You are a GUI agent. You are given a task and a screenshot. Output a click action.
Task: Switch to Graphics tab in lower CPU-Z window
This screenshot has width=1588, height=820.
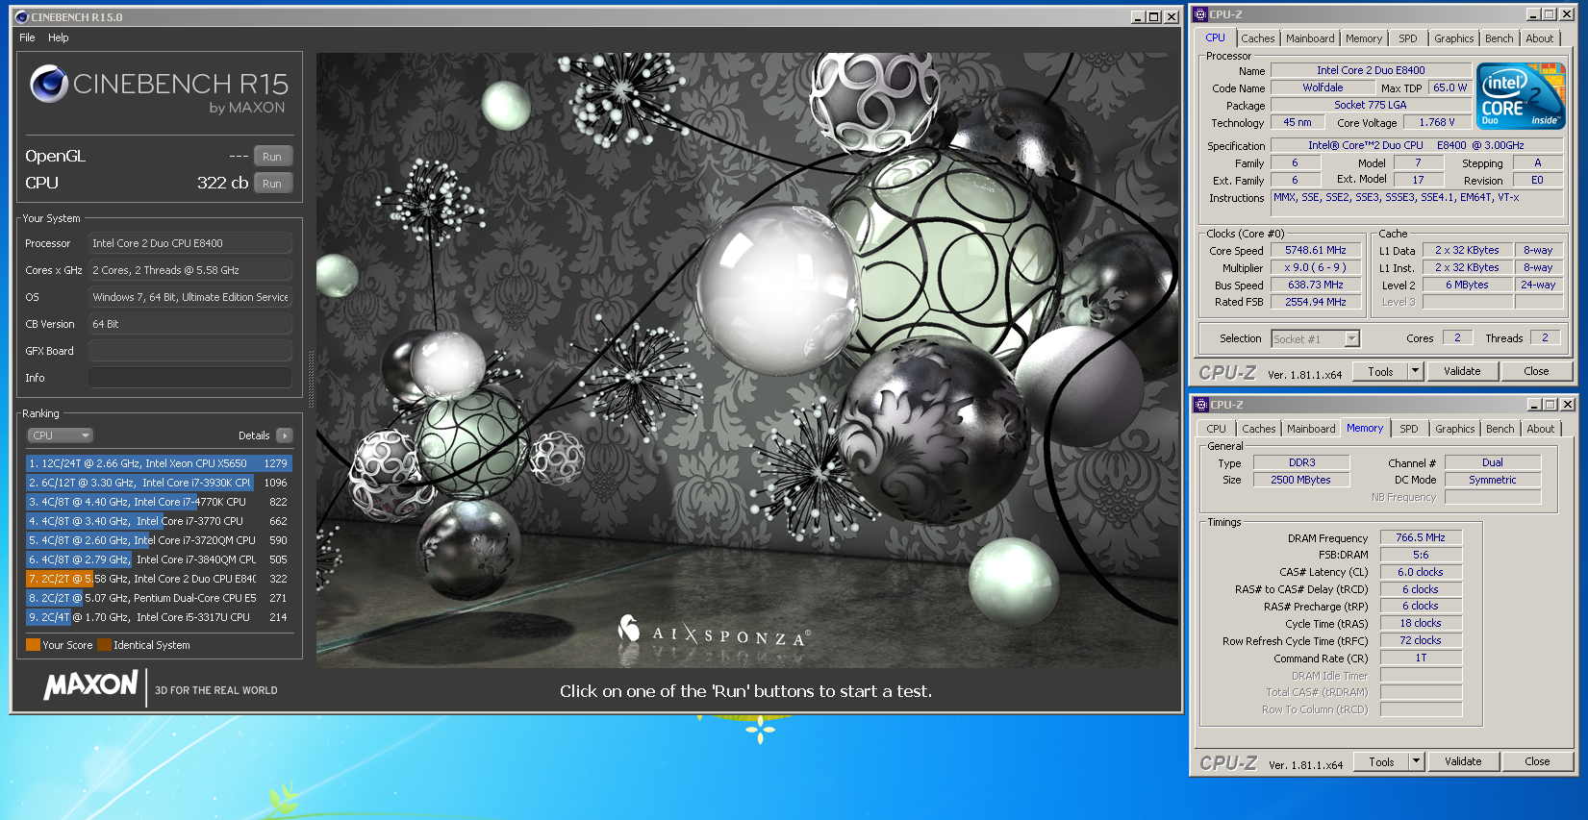[1454, 429]
